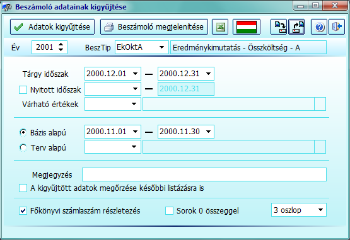
Task: Open Tárgy időszak end date 2000.12.31 dropdown
Action: coord(208,74)
